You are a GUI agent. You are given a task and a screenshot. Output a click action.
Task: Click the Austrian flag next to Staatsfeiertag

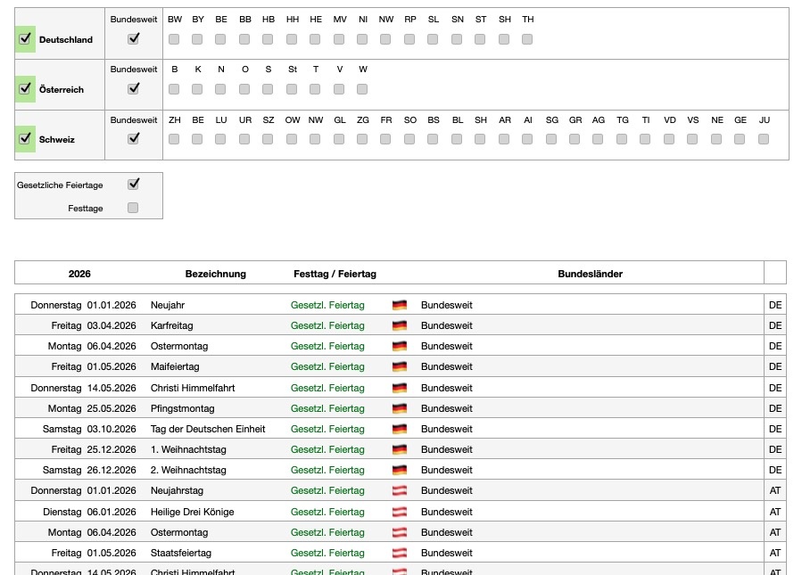(400, 553)
